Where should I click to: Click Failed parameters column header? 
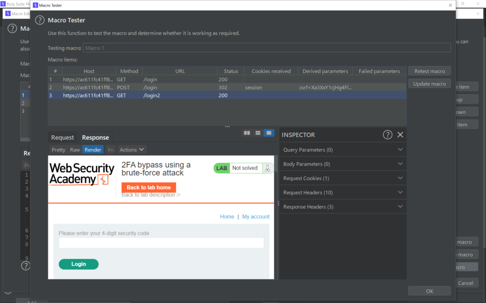[379, 71]
